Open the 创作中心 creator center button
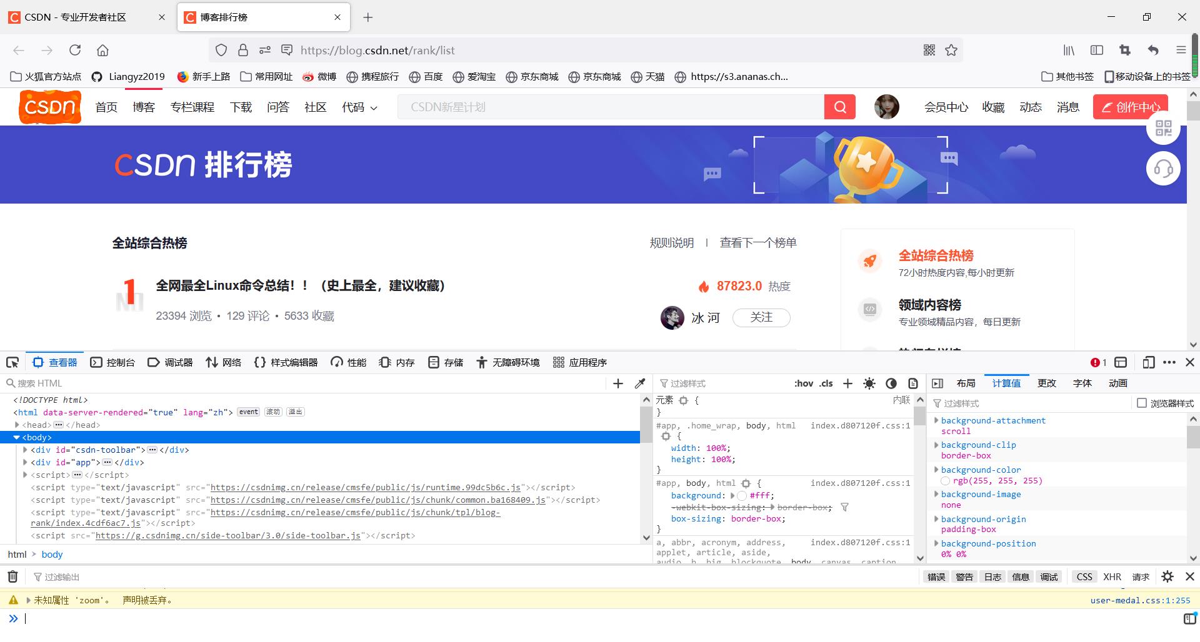The width and height of the screenshot is (1200, 642). [1131, 107]
